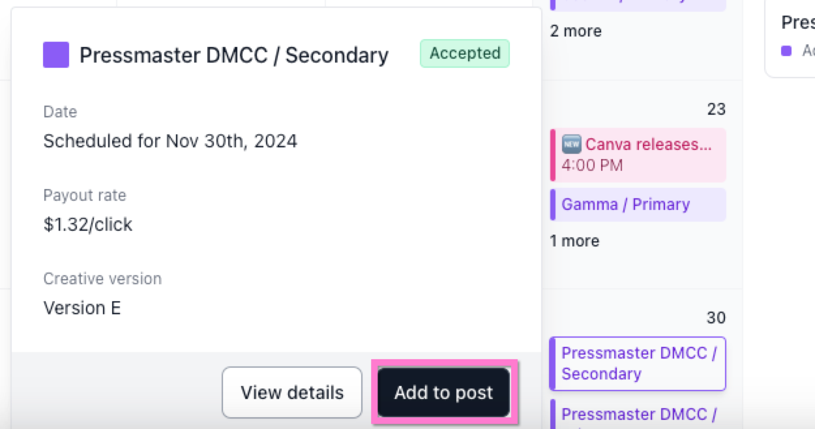
Task: Open View details for the sponsorship
Action: 291,392
